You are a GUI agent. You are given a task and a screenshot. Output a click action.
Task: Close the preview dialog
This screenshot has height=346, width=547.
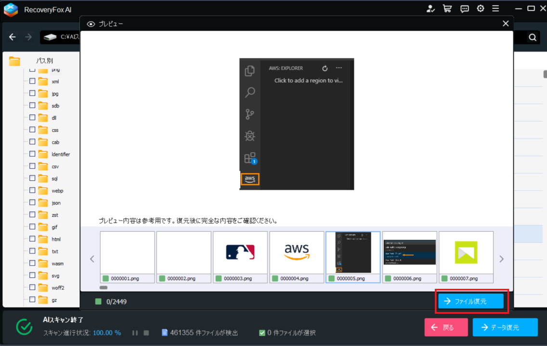[506, 24]
